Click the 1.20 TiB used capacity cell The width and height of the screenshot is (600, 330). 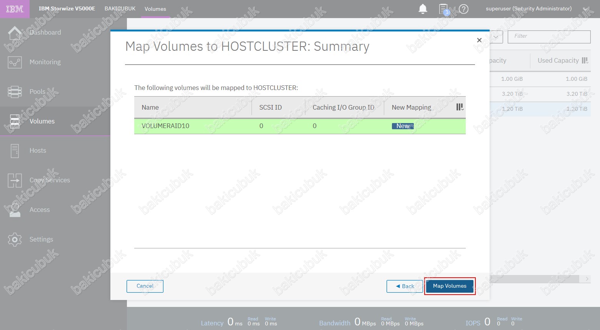(x=577, y=109)
